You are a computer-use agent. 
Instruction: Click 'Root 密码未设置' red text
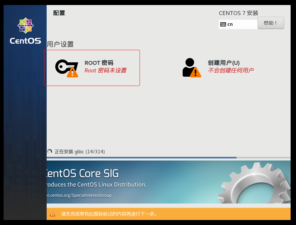(x=105, y=71)
